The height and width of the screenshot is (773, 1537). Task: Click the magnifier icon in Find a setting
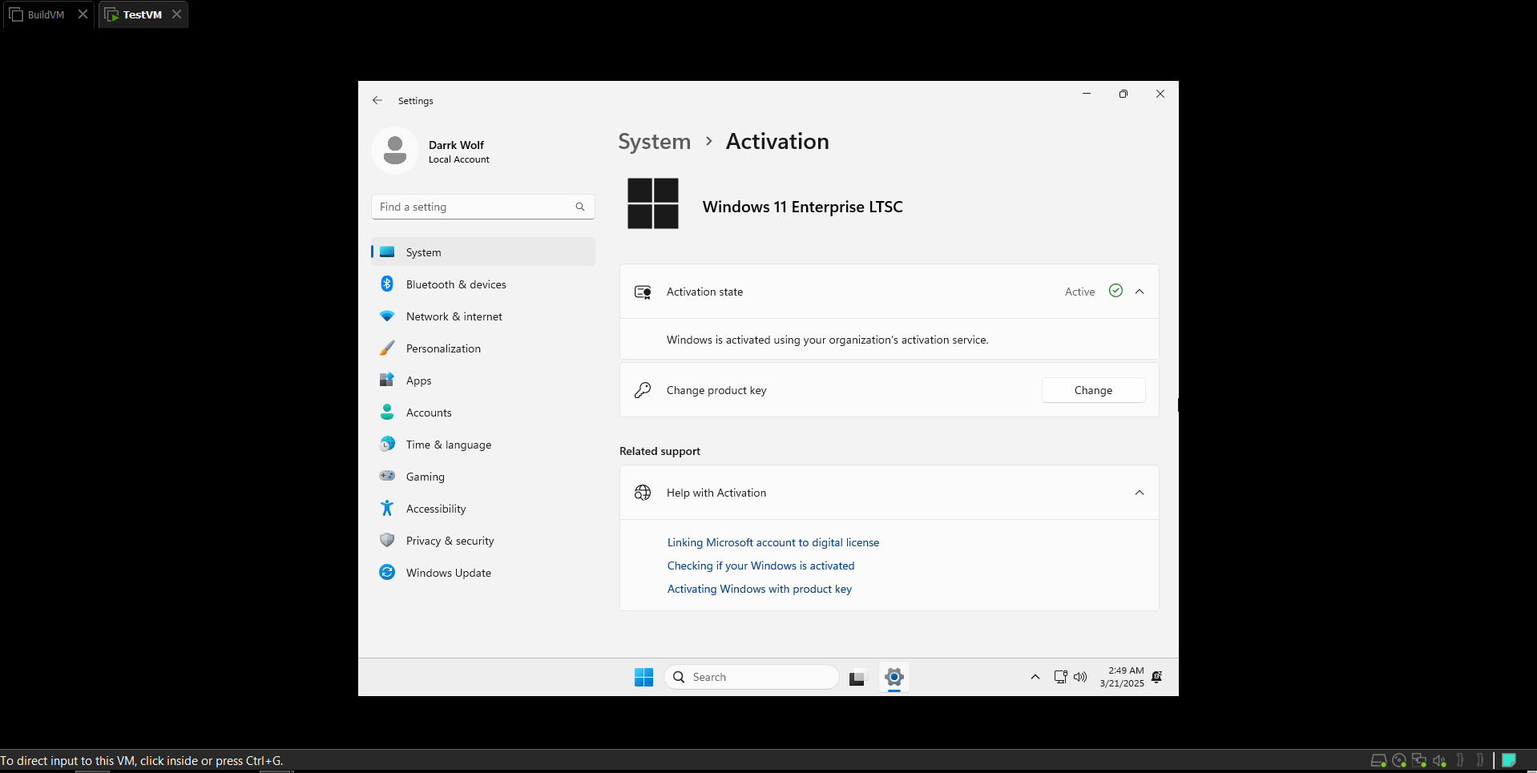[580, 207]
